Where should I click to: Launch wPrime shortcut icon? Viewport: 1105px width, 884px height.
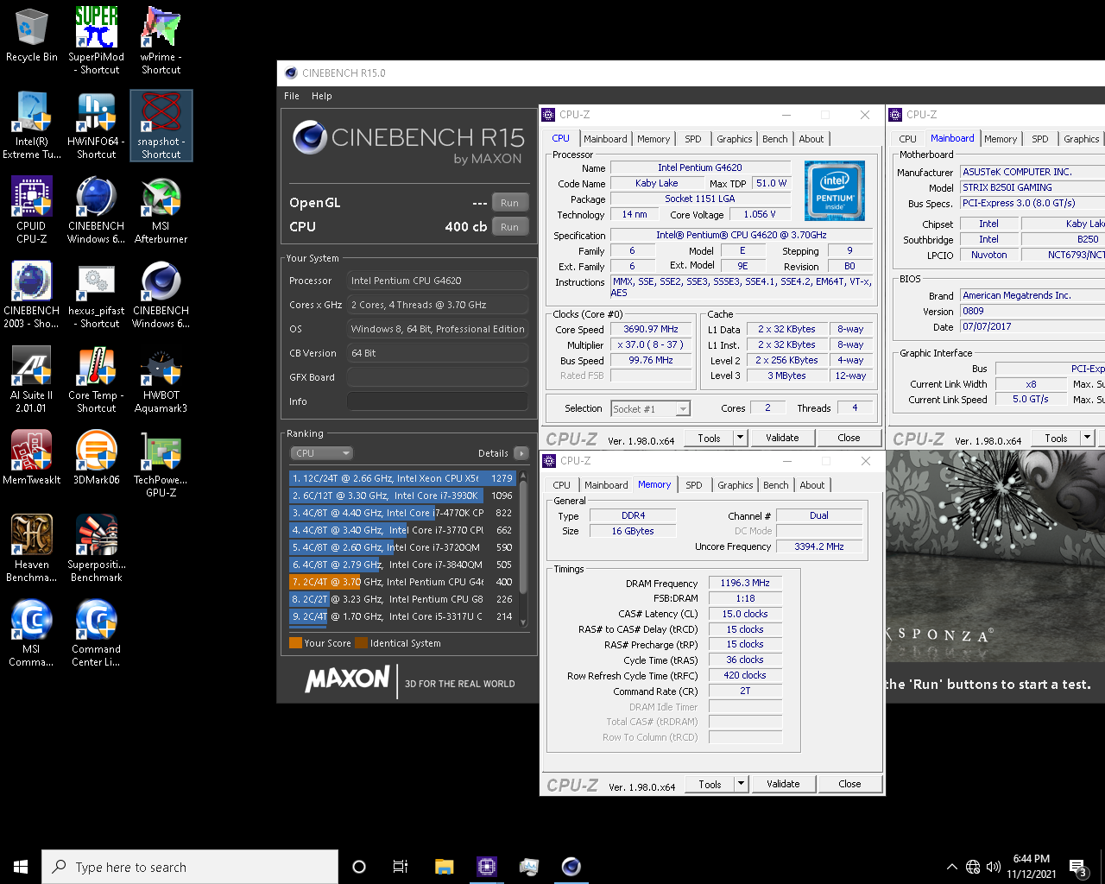coord(161,41)
